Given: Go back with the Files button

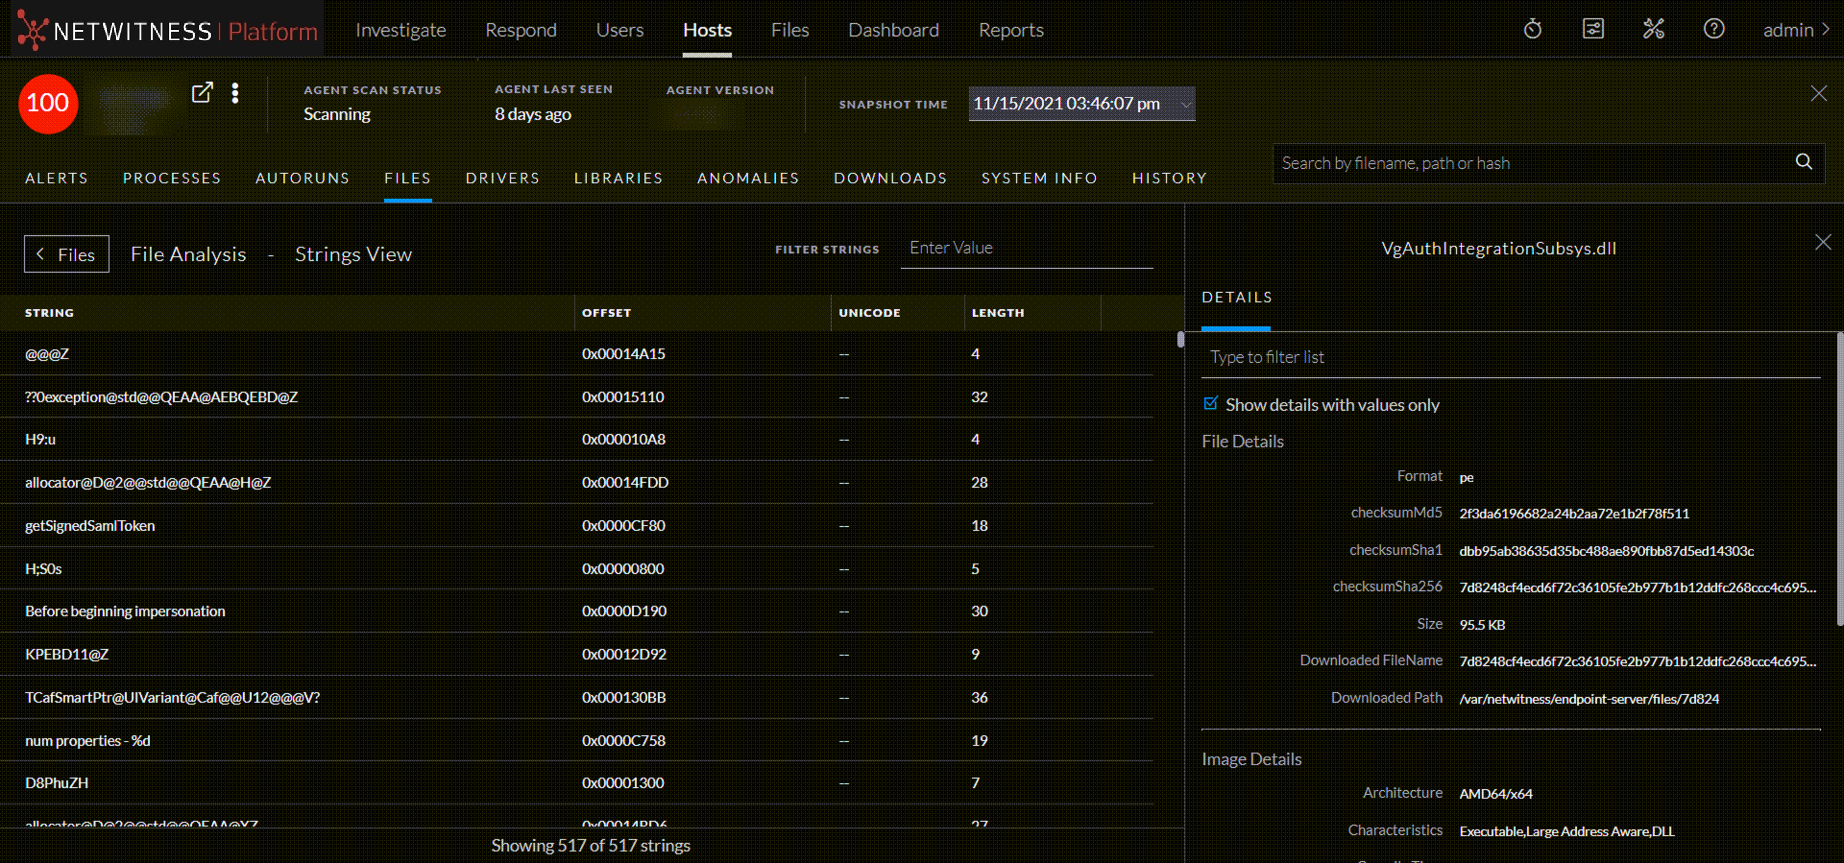Looking at the screenshot, I should [67, 254].
